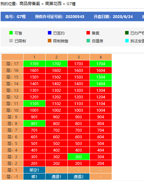
Task: Open 高第花园 breadcrumb link
Action: click(53, 4)
